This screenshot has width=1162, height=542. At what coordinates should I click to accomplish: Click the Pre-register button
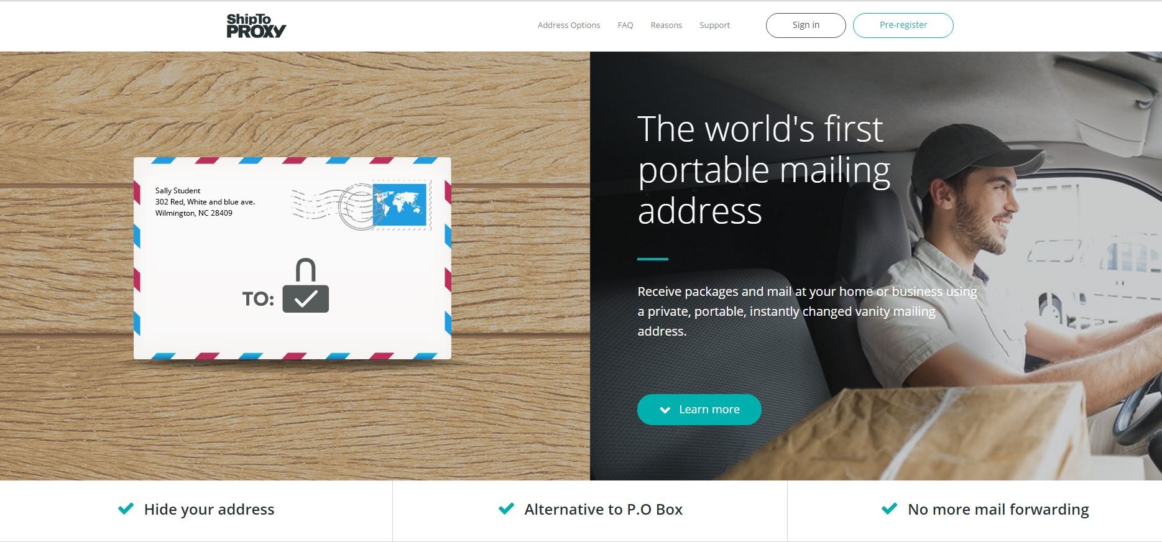(x=903, y=25)
